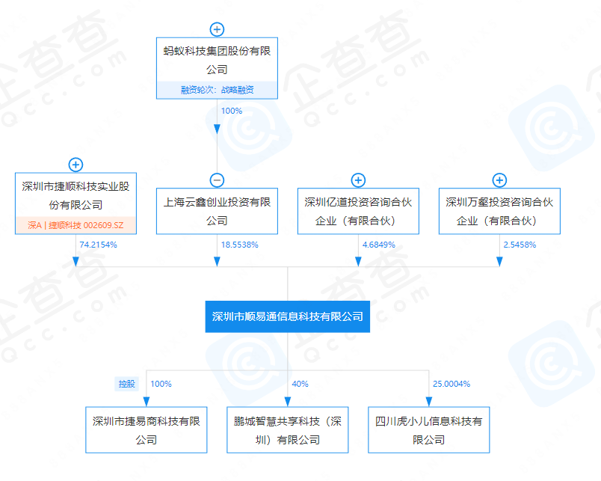Select the central 深圳市顺易通信息科技有限公司 node
Image resolution: width=601 pixels, height=481 pixels.
pos(288,316)
